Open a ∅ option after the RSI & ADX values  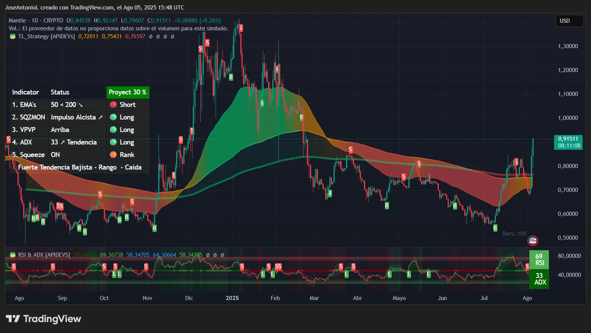pos(208,255)
